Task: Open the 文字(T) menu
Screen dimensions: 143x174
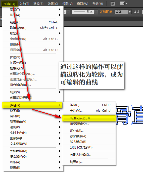Action: [24, 4]
